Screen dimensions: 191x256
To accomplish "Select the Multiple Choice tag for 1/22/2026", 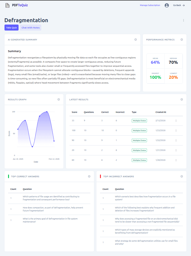I will point(139,140).
